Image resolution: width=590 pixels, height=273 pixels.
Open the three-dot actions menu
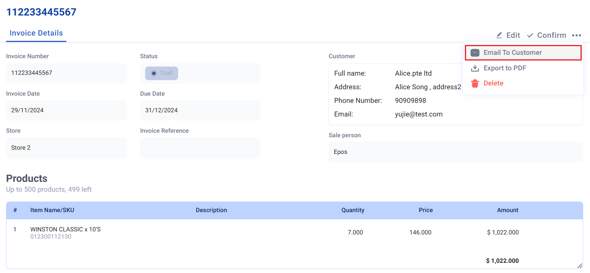(x=576, y=35)
